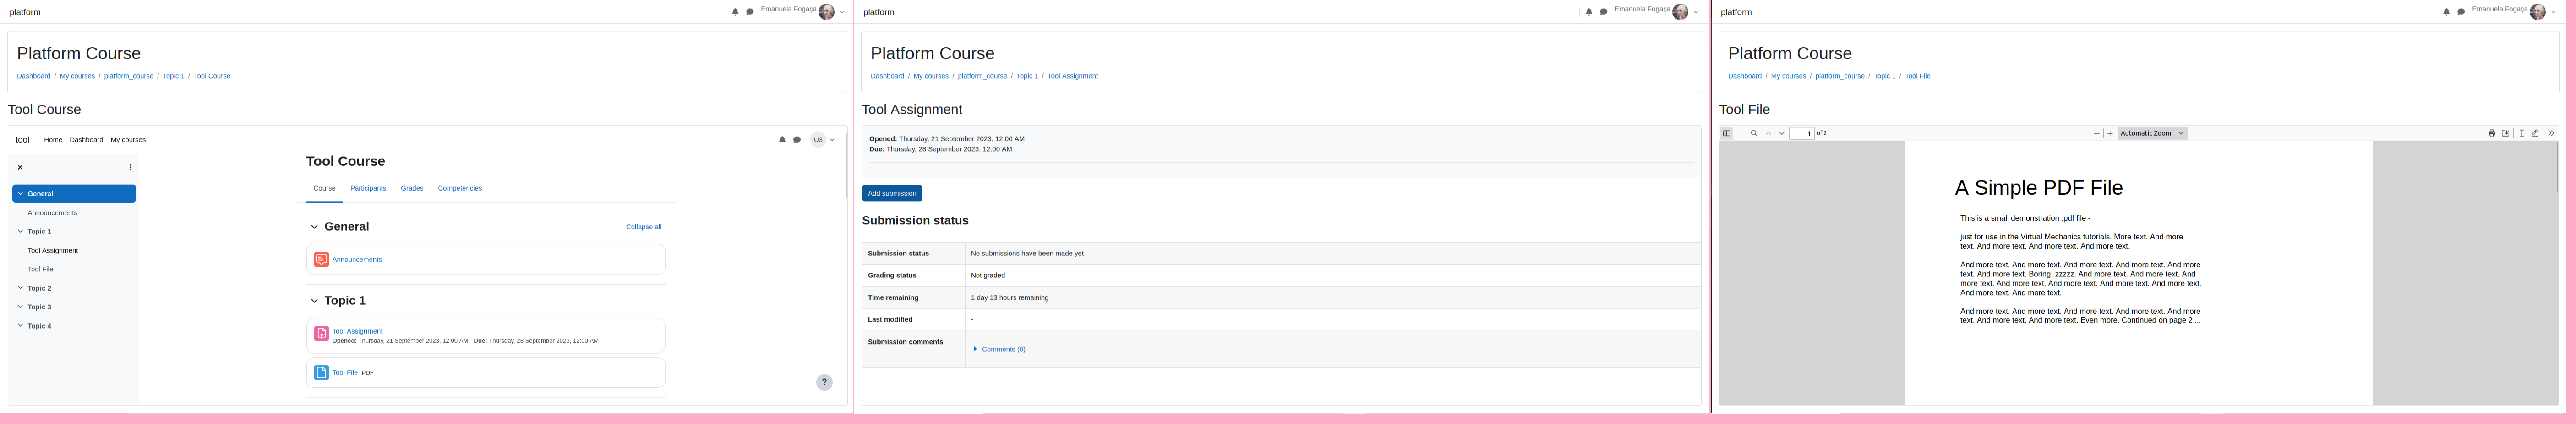Switch to the Grades tab
Viewport: 2576px width, 424px height.
412,189
